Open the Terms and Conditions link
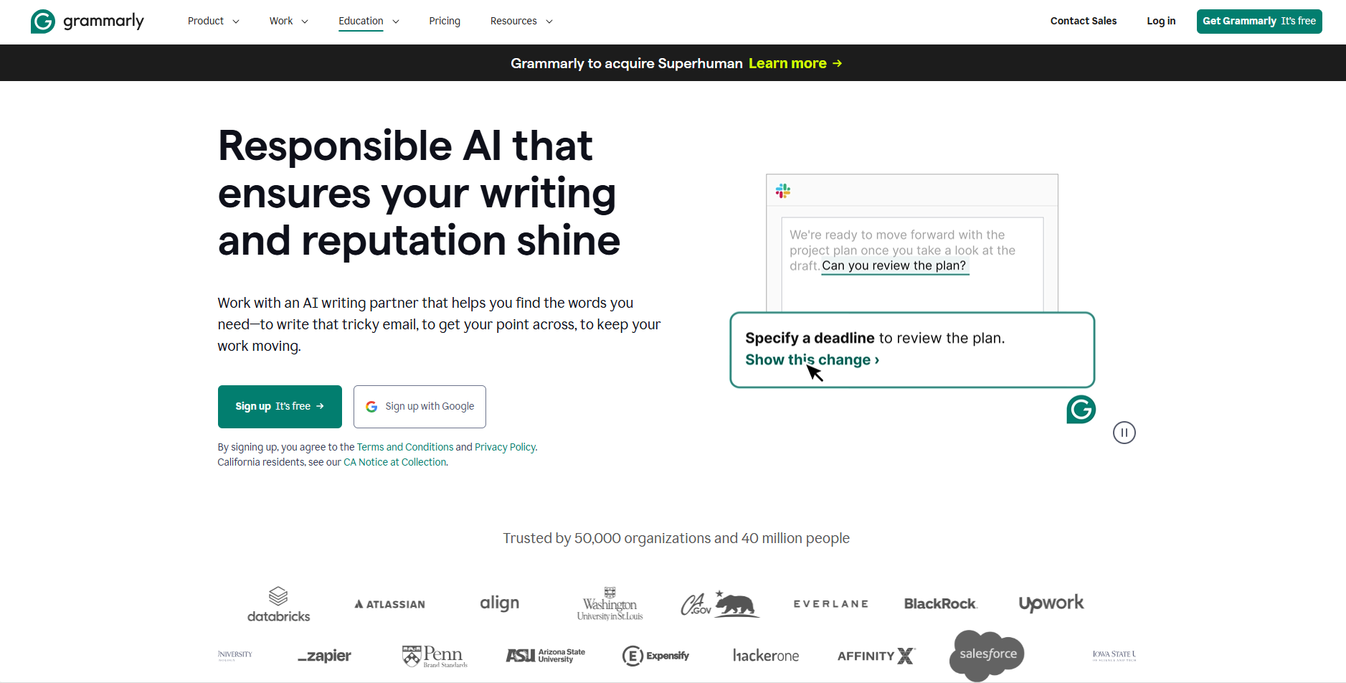Screen dimensions: 1346x683 pyautogui.click(x=405, y=447)
